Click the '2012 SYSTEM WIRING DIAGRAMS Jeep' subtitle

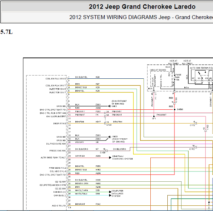pos(120,17)
